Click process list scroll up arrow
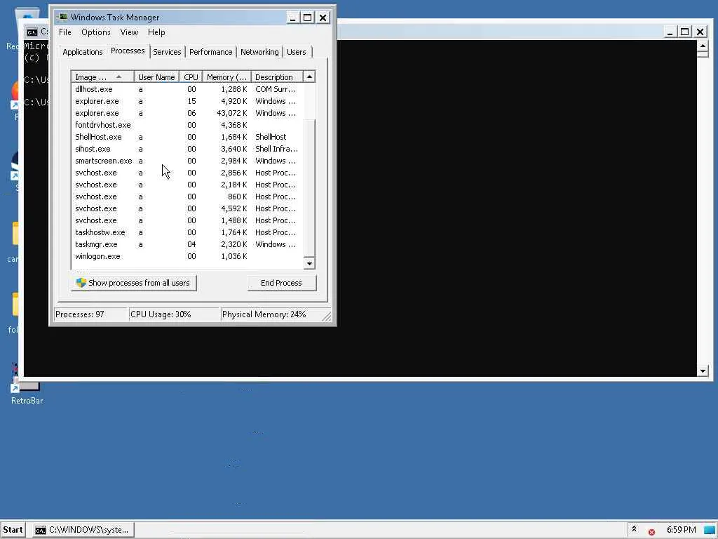Image resolution: width=718 pixels, height=539 pixels. point(309,77)
